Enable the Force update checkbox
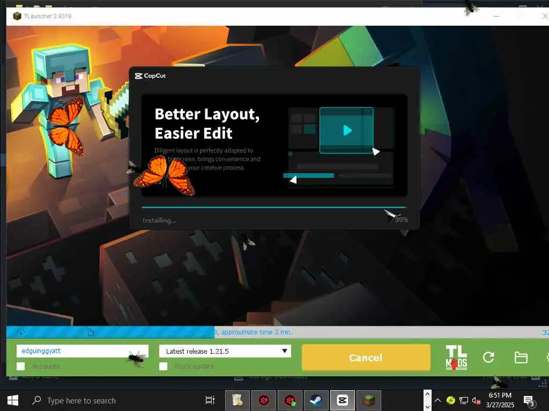This screenshot has height=411, width=549. coord(163,366)
